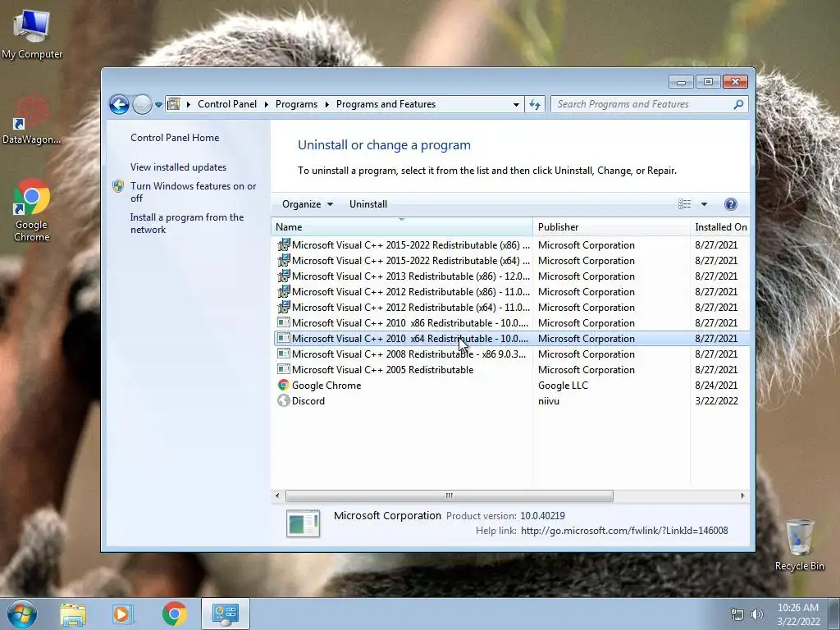Refresh the Programs and Features view
Viewport: 840px width, 630px height.
[535, 104]
